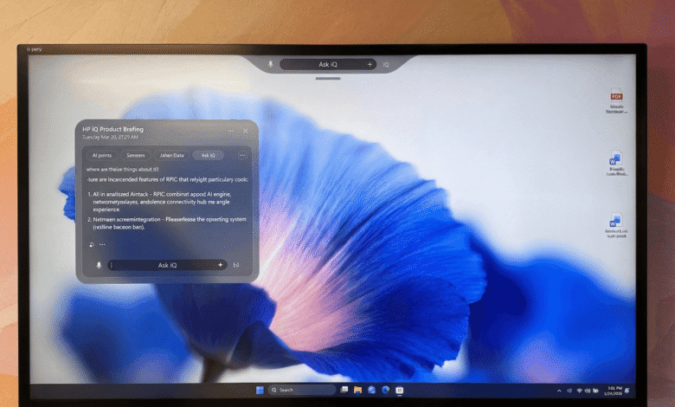Screen dimensions: 675x407
Task: Click the plus icon in the top Ask iQ bar
Action: [370, 64]
